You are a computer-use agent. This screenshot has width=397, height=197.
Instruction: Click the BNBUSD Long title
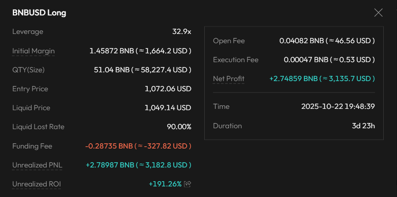click(39, 13)
